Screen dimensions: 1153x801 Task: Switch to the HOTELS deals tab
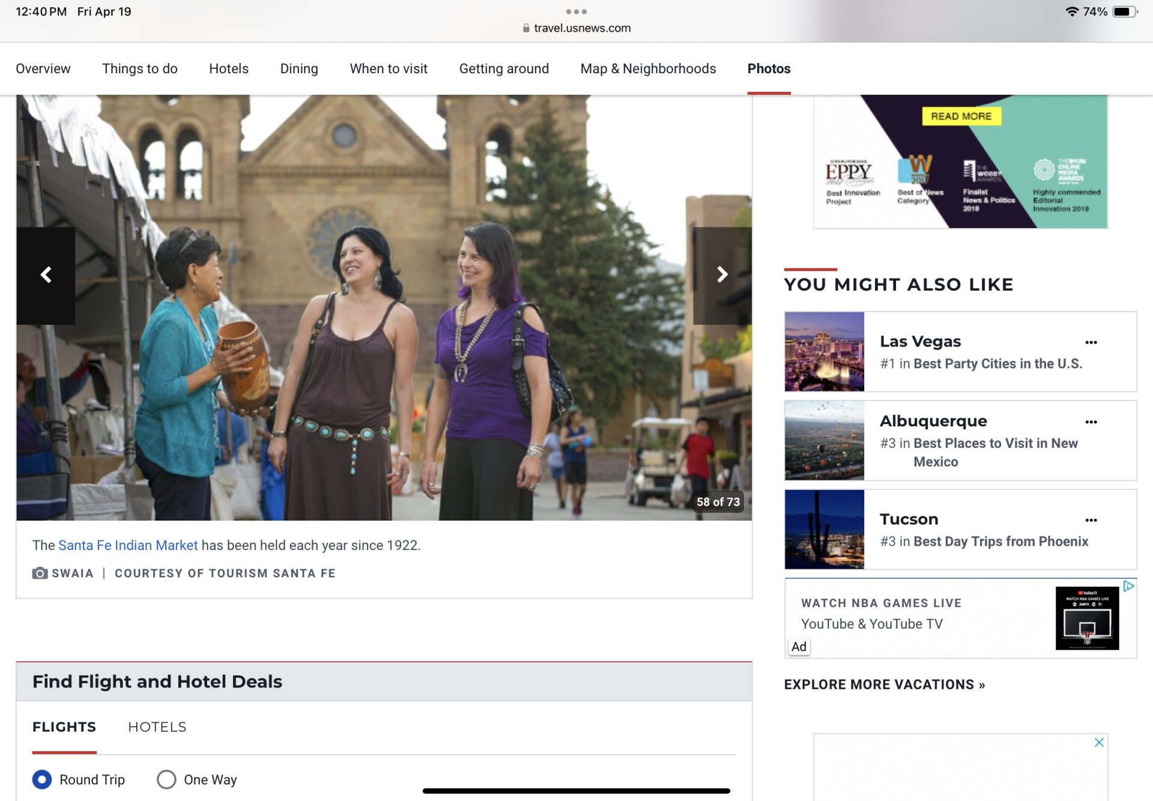157,727
